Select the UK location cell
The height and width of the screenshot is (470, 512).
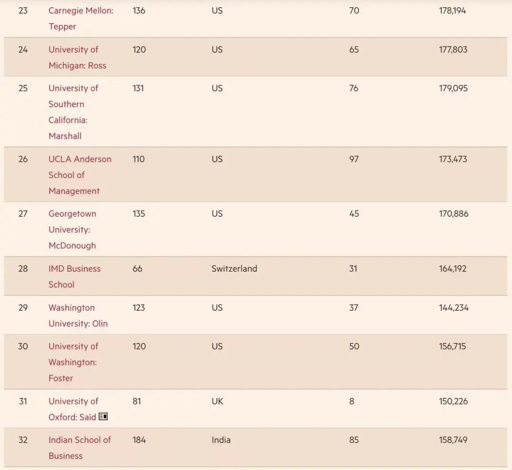[217, 401]
